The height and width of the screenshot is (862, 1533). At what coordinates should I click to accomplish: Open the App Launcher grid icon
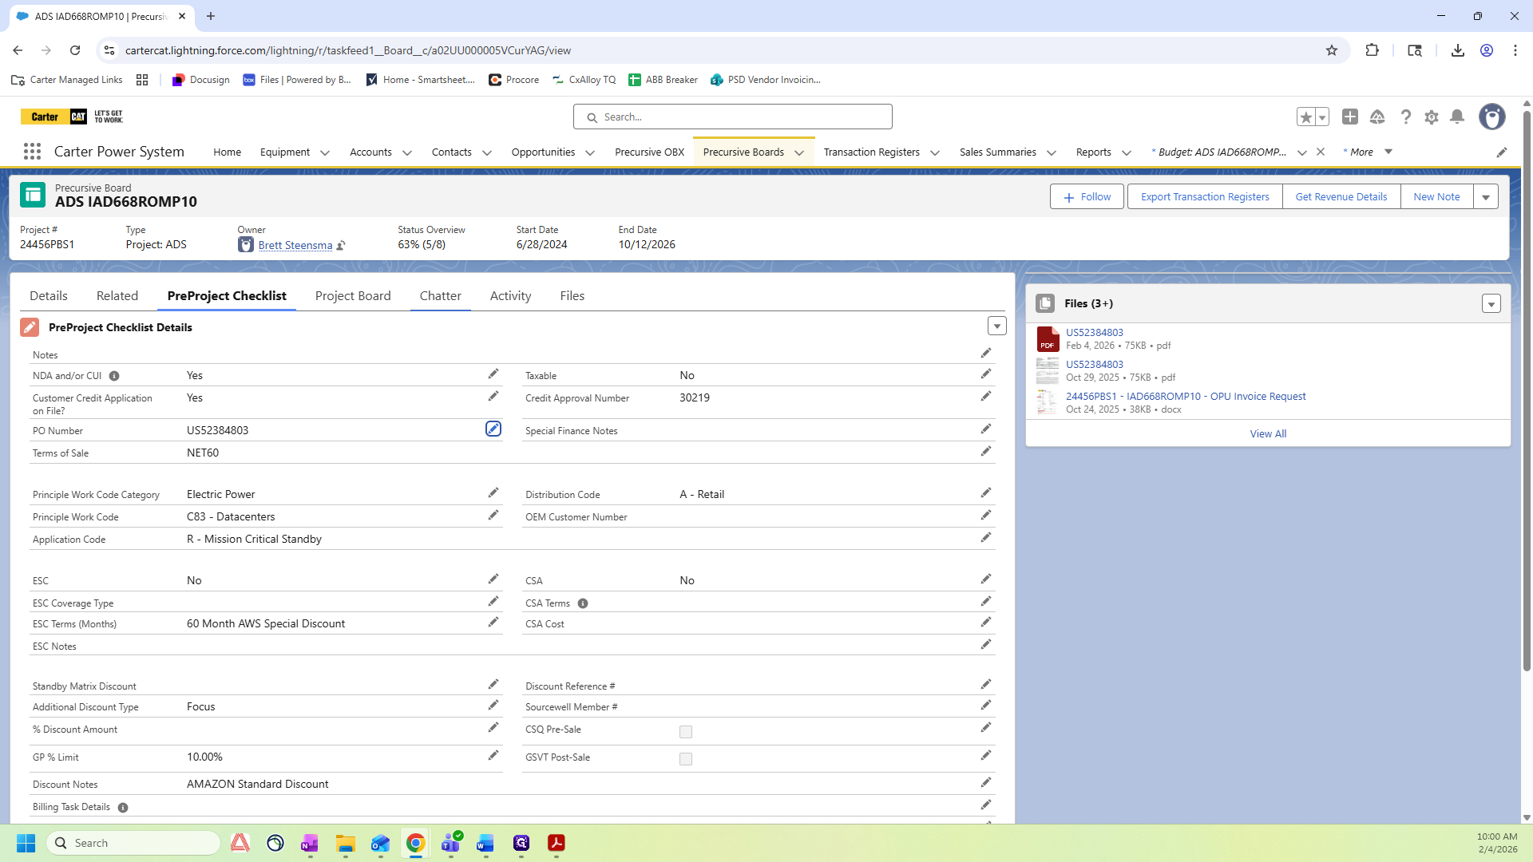tap(32, 152)
